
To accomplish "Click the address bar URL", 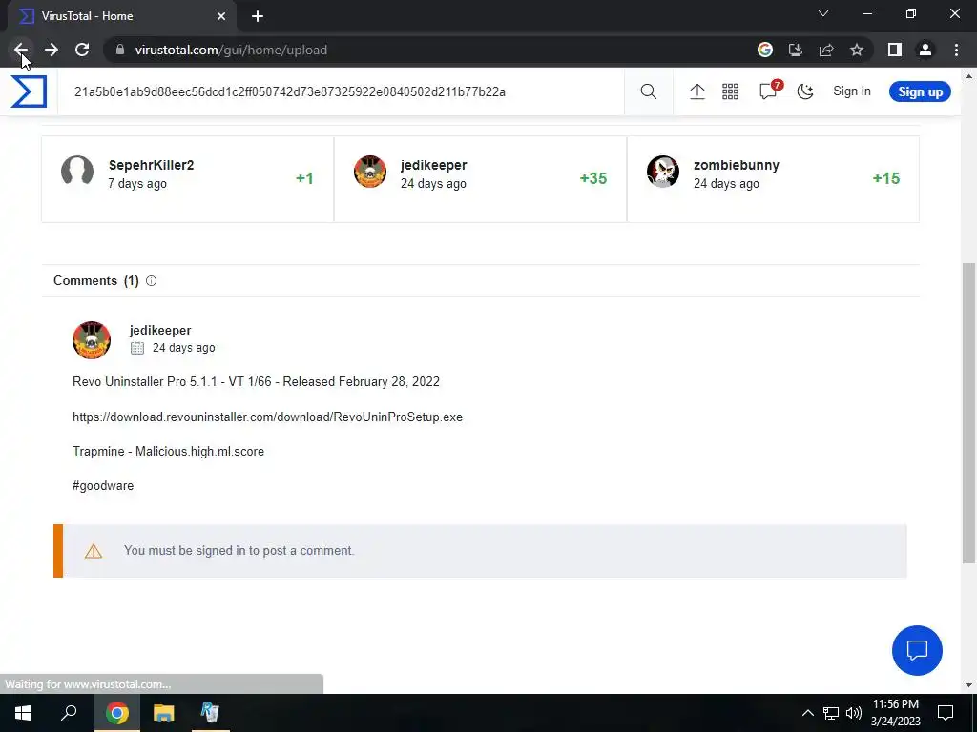I will coord(231,50).
